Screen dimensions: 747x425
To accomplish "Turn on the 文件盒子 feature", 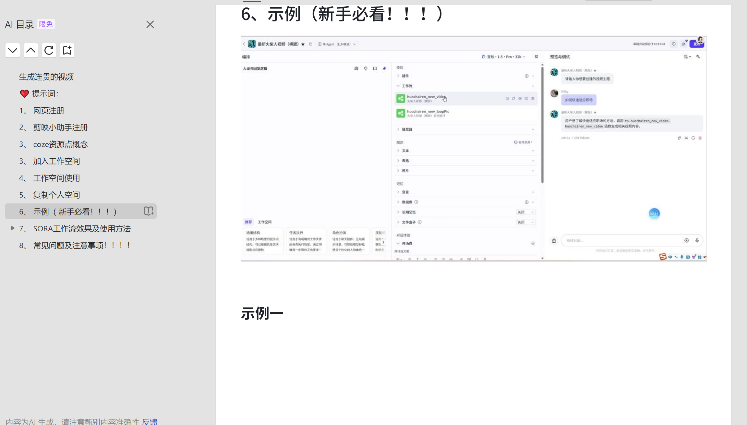I will 525,222.
